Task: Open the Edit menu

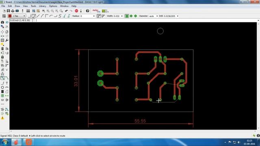Action: coord(10,6)
